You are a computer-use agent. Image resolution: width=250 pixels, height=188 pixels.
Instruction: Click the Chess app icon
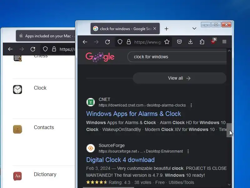(17, 58)
